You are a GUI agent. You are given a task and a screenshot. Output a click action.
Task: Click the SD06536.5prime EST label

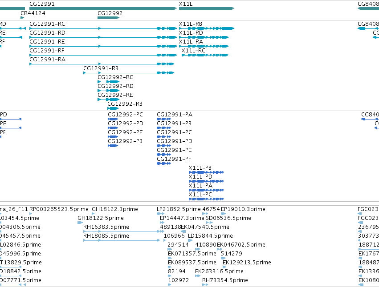[x=228, y=218]
